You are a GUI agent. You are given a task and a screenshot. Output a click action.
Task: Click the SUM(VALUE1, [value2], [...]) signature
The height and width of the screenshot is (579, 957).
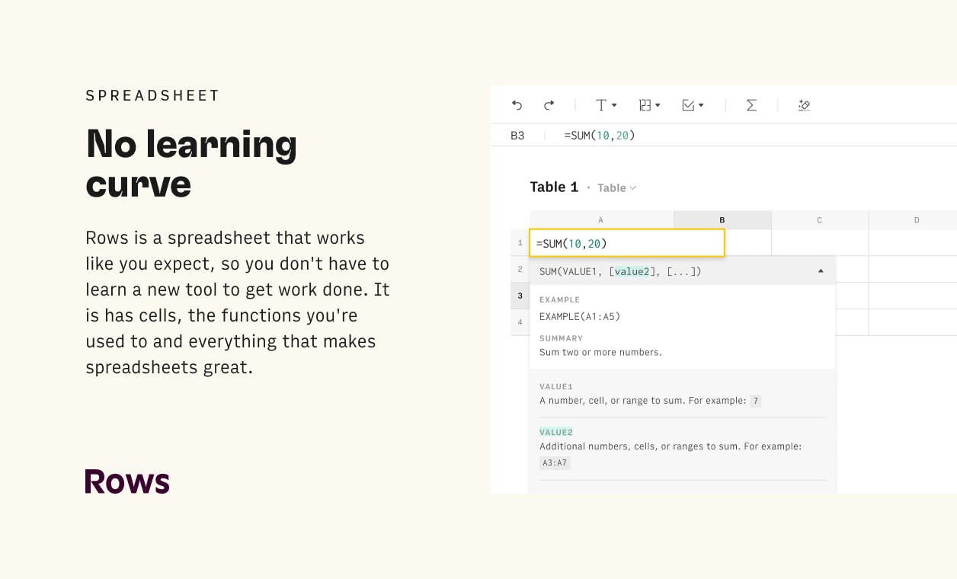620,271
